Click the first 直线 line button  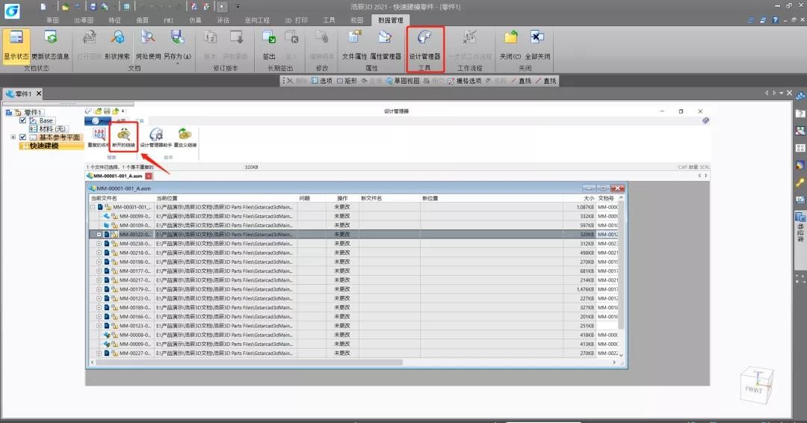click(521, 81)
